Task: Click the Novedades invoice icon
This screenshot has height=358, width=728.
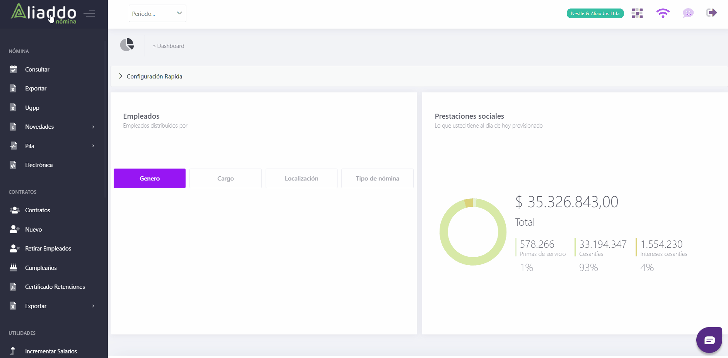Action: click(x=13, y=126)
